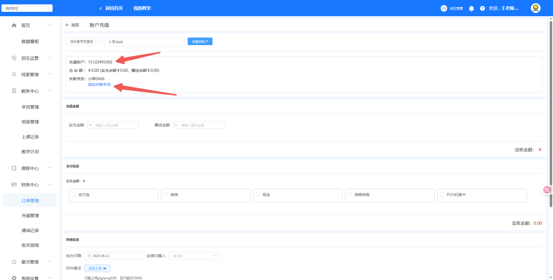Open 上课记录 in the sidebar
This screenshot has height=280, width=553.
coord(30,137)
